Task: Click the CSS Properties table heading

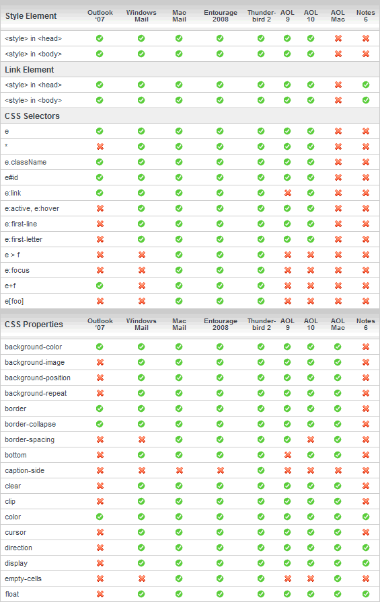Action: pos(34,325)
